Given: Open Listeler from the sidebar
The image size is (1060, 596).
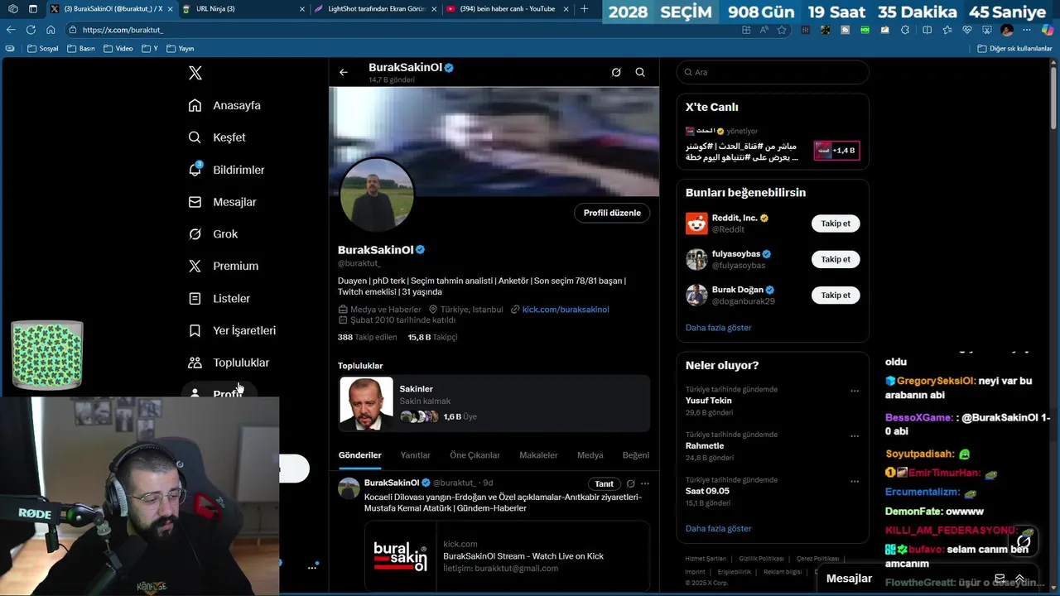Looking at the screenshot, I should 219,298.
